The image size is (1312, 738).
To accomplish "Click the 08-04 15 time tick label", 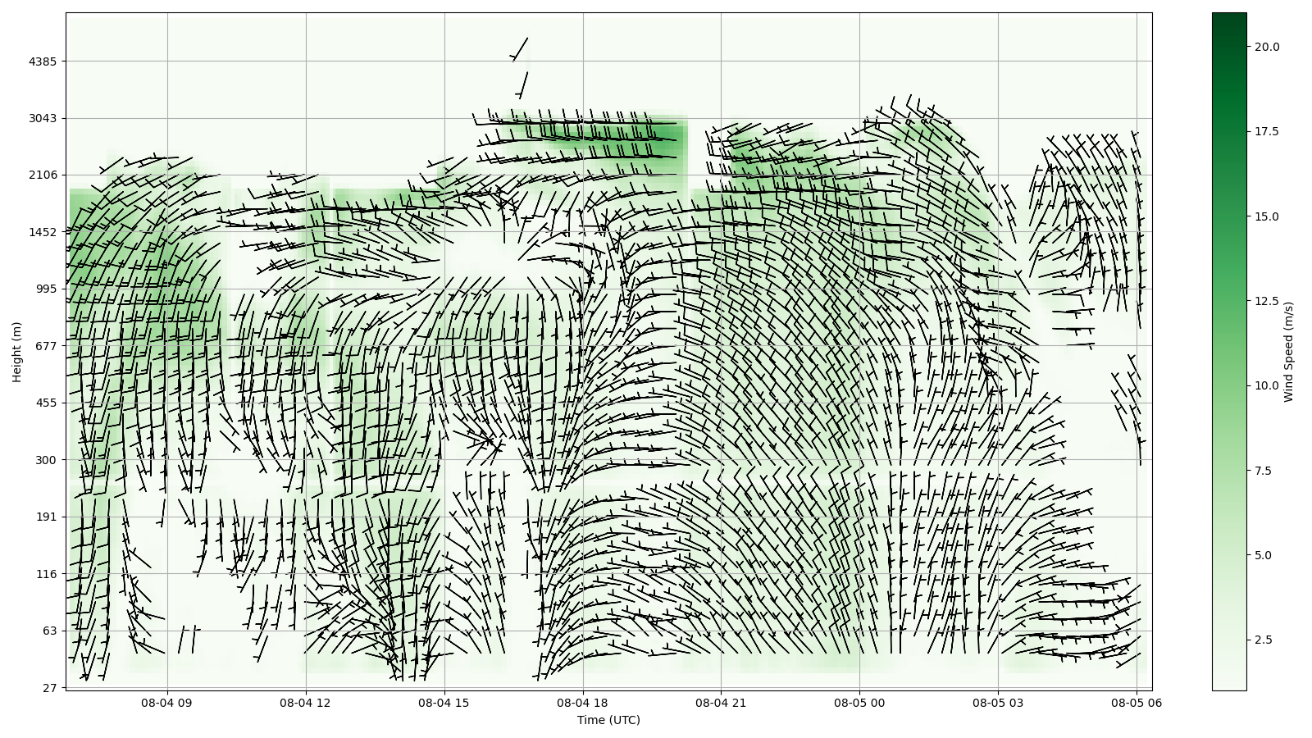I will (x=444, y=702).
